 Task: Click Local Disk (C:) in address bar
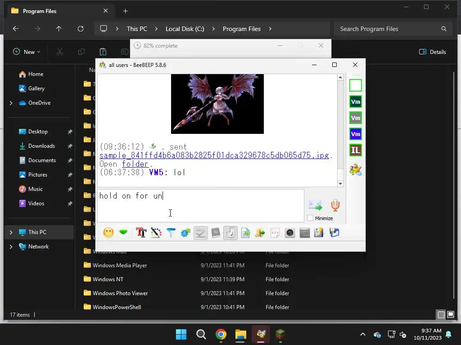coord(185,29)
